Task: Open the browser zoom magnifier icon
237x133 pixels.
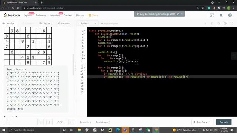Action: click(x=198, y=8)
